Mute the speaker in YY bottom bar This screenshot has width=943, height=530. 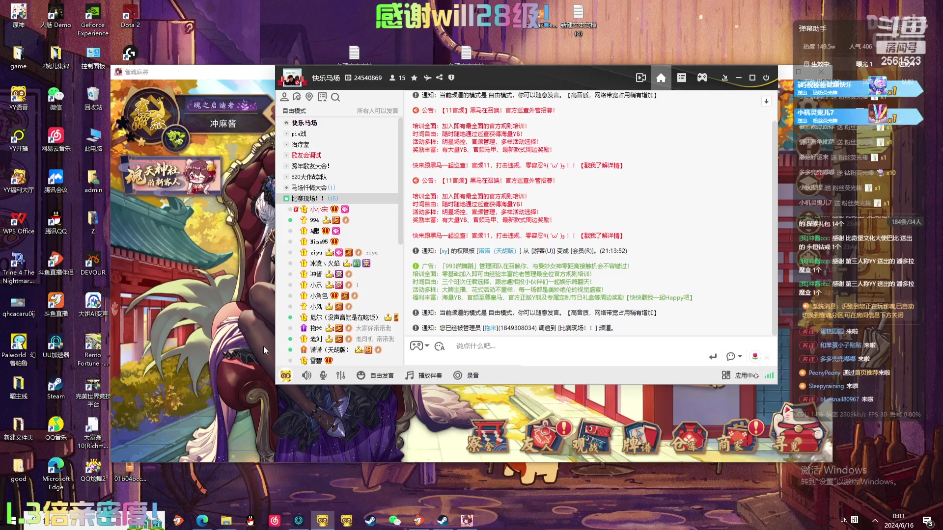tap(306, 375)
